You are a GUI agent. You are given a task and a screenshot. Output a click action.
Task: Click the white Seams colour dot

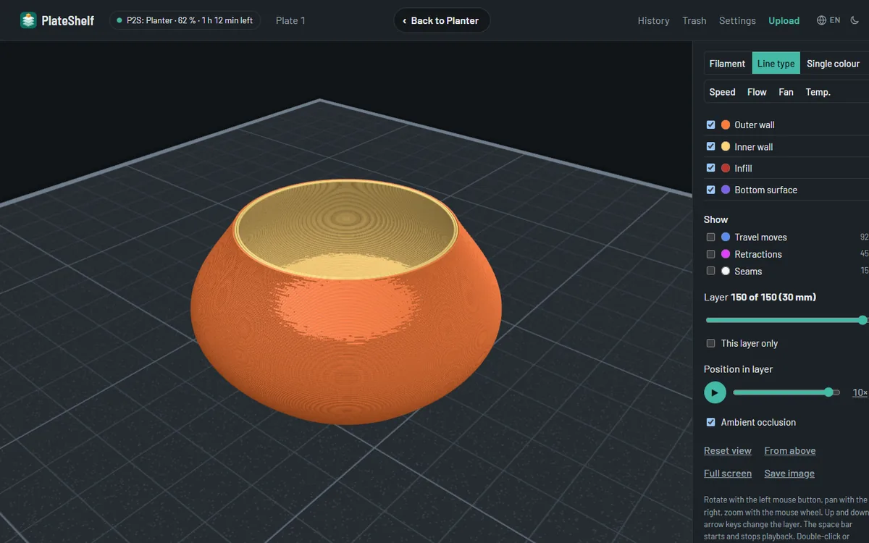[x=726, y=271]
